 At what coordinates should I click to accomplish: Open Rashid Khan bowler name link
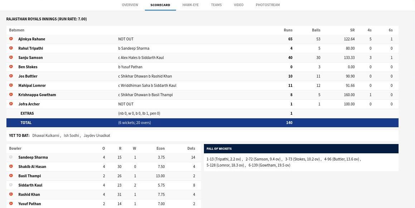[x=29, y=194]
